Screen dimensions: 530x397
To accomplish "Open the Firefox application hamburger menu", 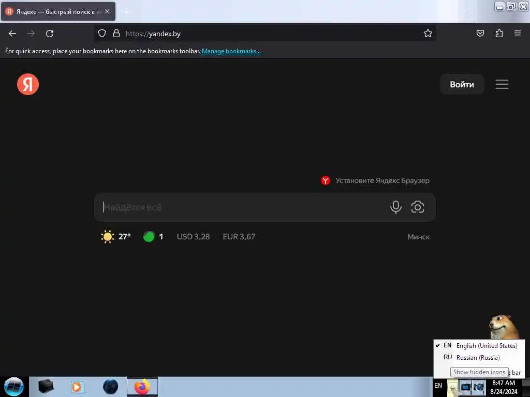I will point(517,33).
